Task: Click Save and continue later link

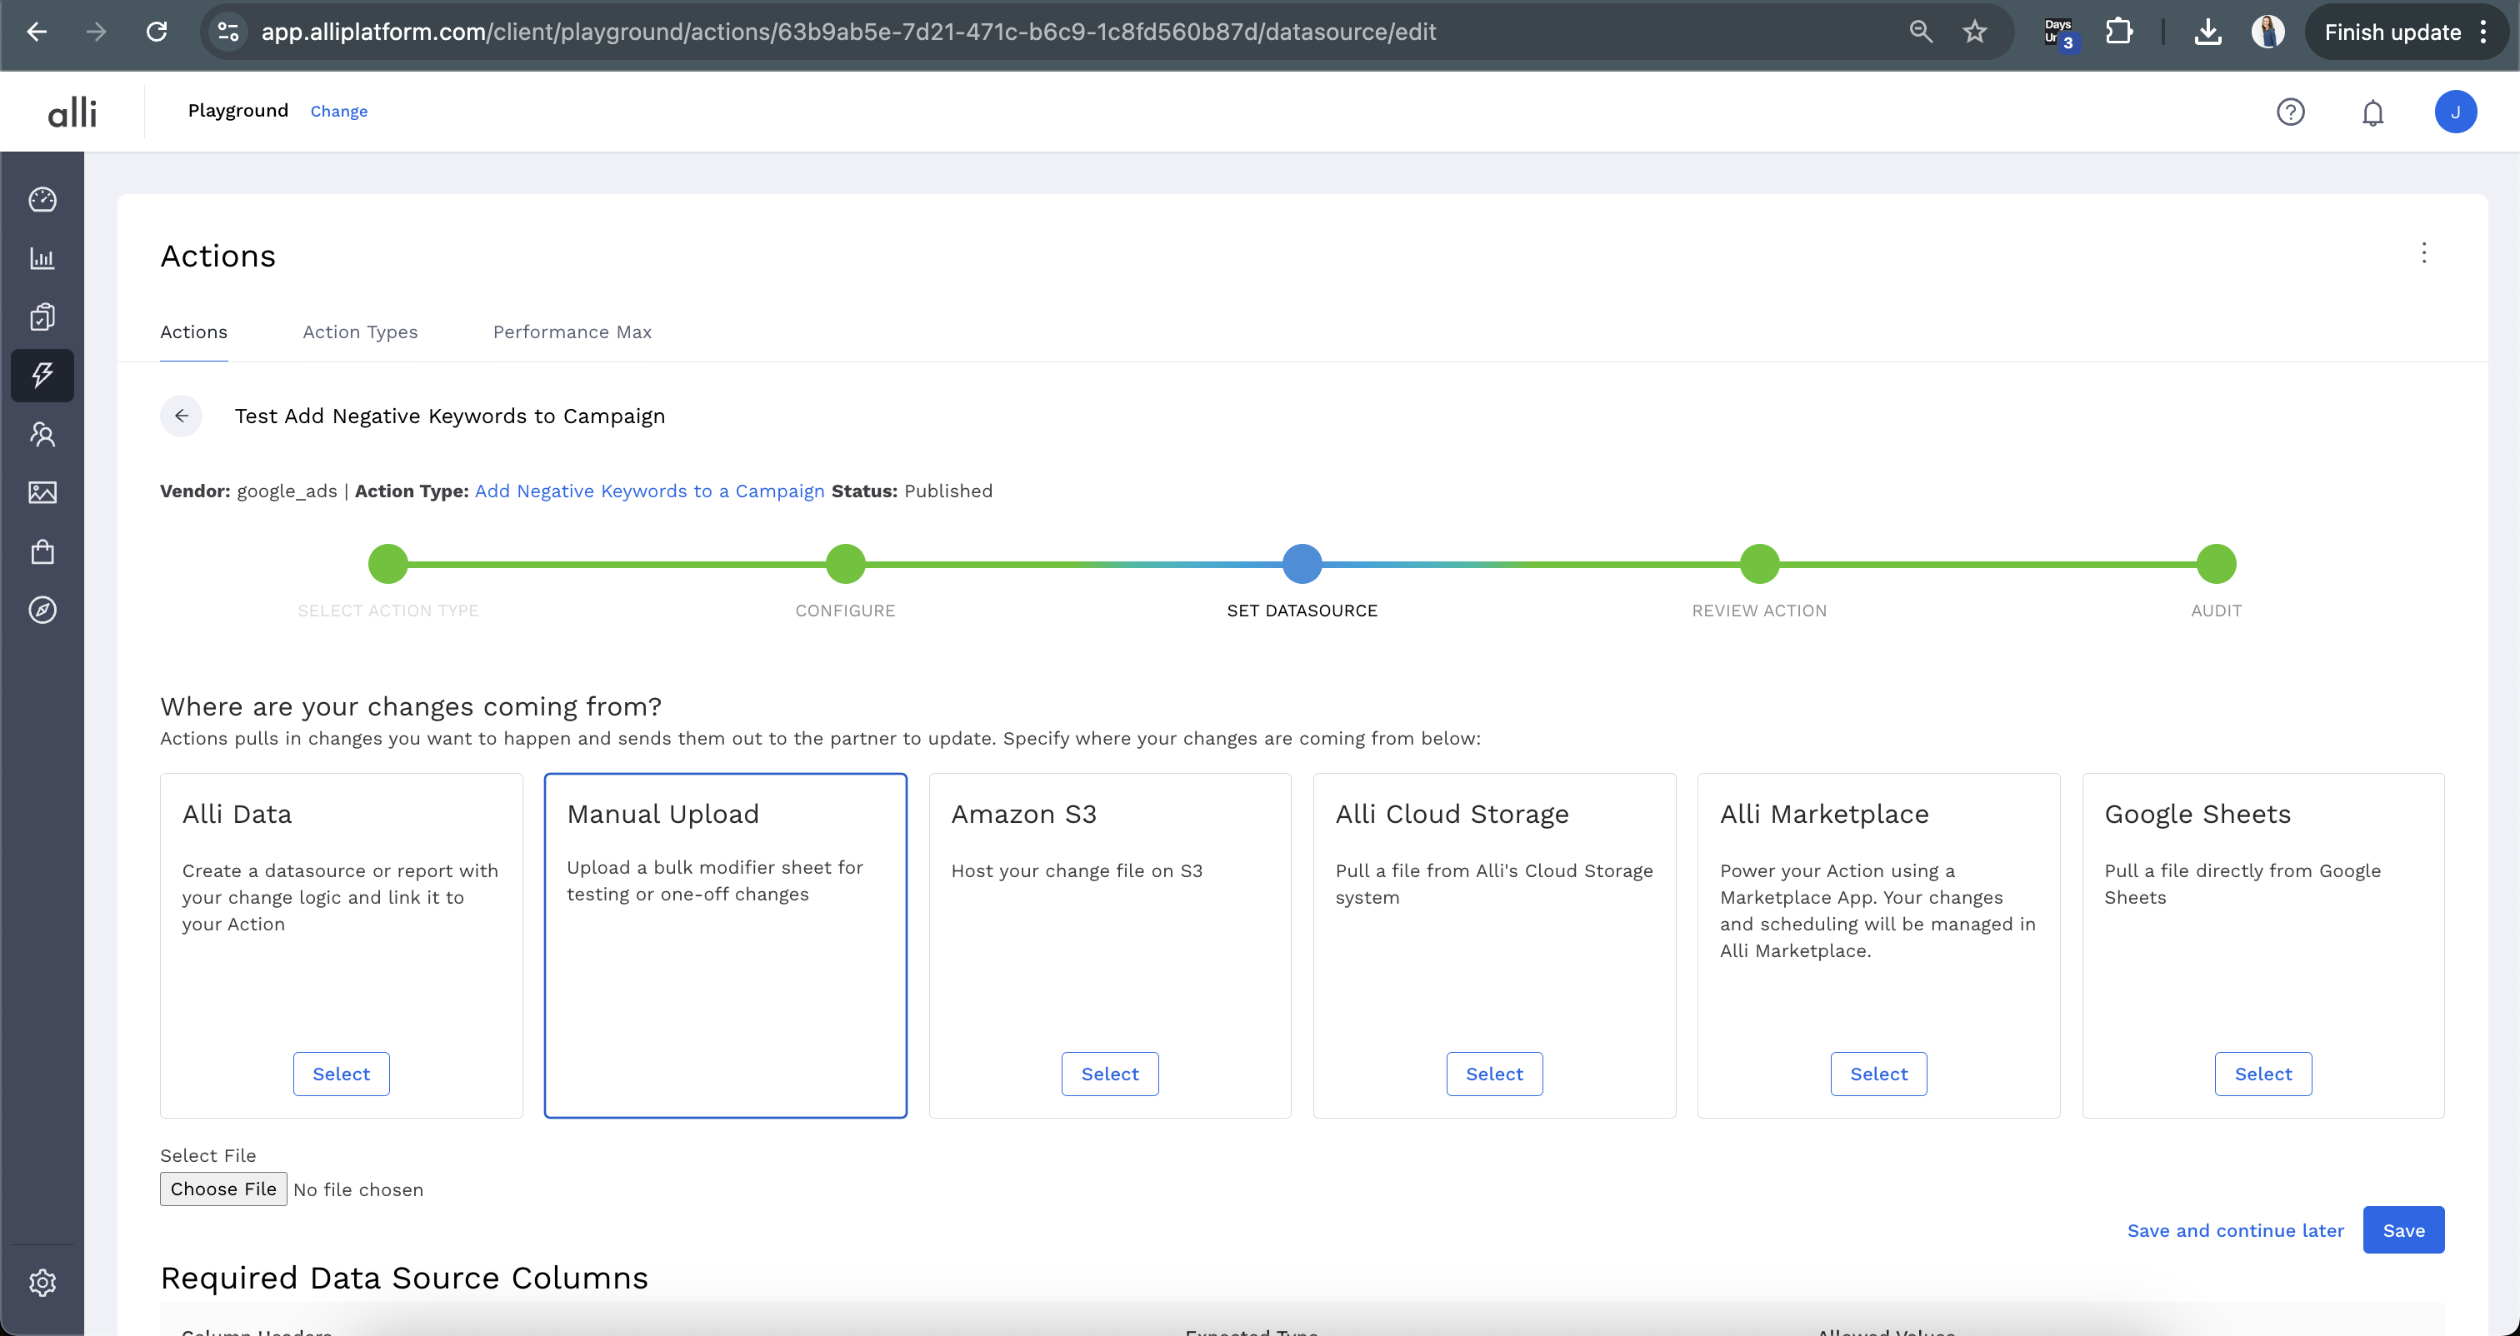Action: pyautogui.click(x=2234, y=1230)
